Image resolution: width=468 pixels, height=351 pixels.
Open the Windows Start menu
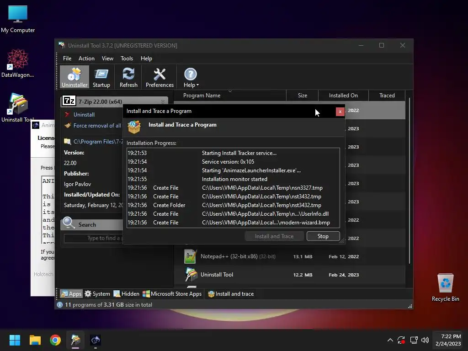pyautogui.click(x=15, y=340)
